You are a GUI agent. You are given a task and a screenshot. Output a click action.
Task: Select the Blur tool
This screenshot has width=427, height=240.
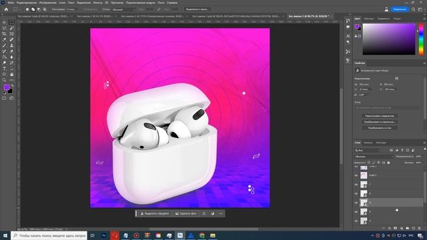[x=11, y=57]
